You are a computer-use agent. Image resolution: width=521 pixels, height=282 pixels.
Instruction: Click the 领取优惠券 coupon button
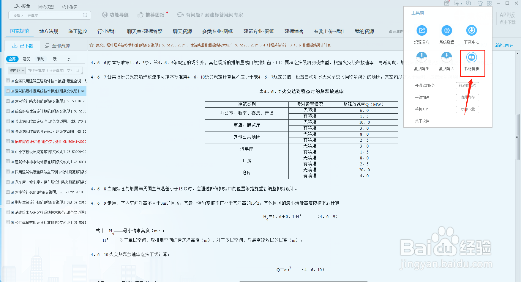[467, 85]
